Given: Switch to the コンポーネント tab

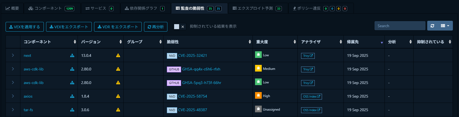Looking at the screenshot, I should [x=51, y=8].
